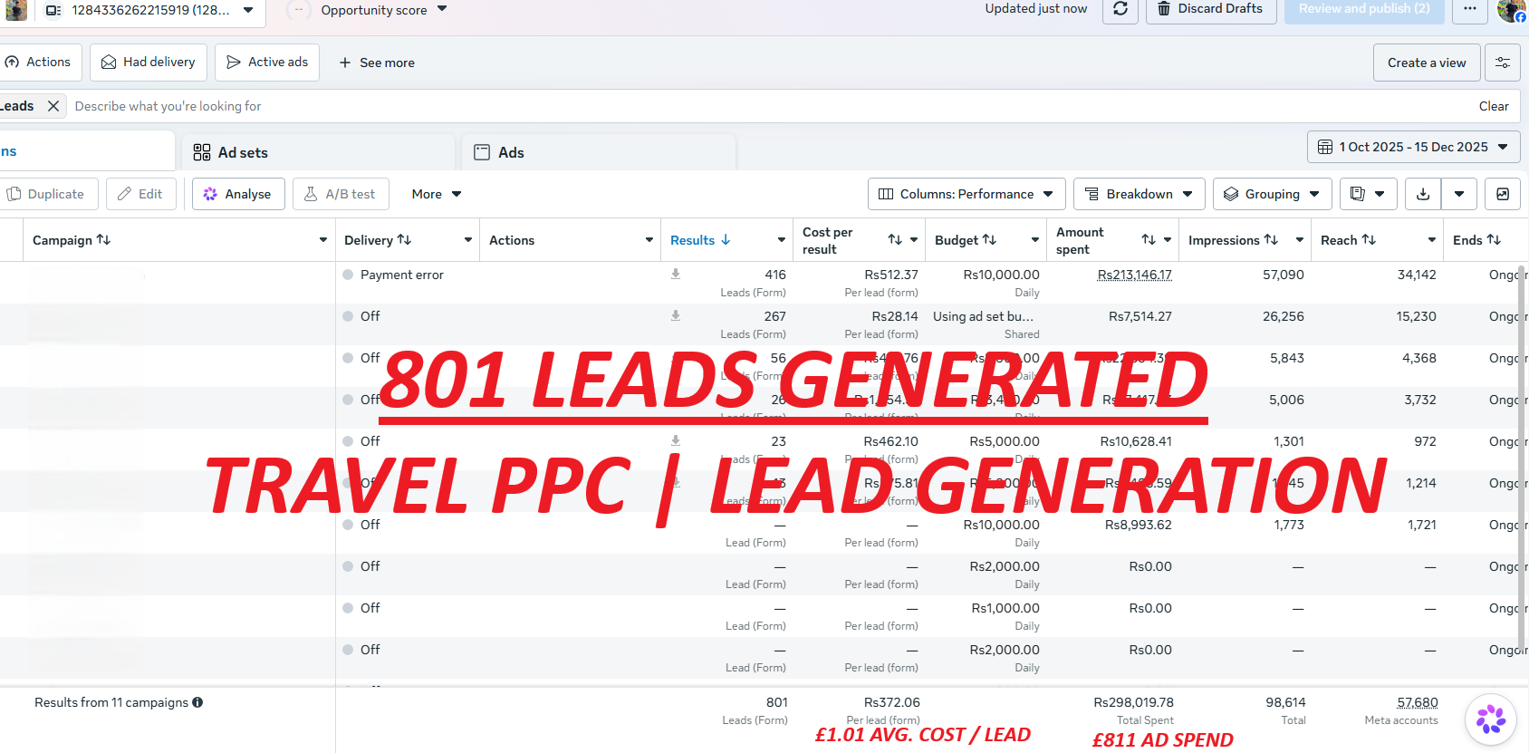This screenshot has width=1529, height=753.
Task: Click the Discard Drafts button
Action: (1211, 9)
